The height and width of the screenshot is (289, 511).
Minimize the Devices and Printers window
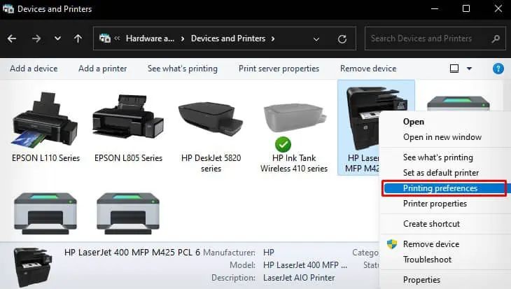pos(435,9)
